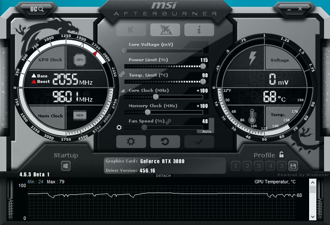
Task: Open fan settings gear next to Fan Speed
Action: point(119,128)
